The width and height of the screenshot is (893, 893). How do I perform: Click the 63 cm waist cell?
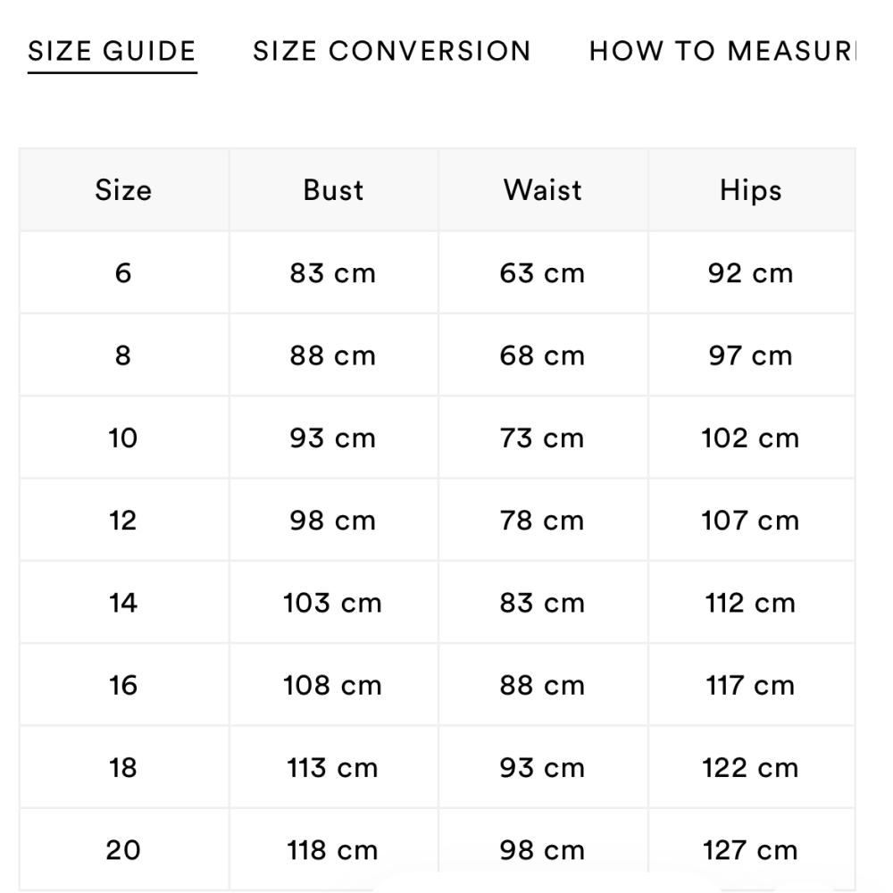(x=543, y=272)
